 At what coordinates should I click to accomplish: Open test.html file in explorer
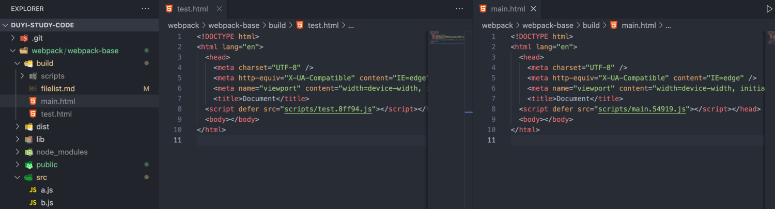coord(56,114)
